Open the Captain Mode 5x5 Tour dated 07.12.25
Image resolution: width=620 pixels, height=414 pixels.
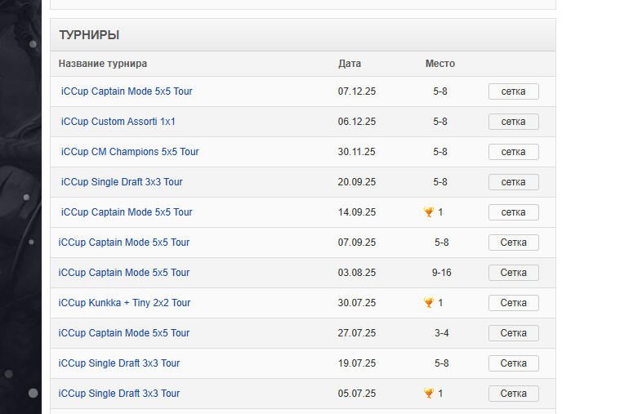coord(127,91)
